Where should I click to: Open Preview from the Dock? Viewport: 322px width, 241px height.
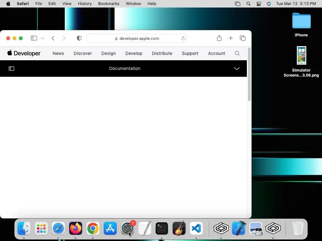(x=256, y=228)
